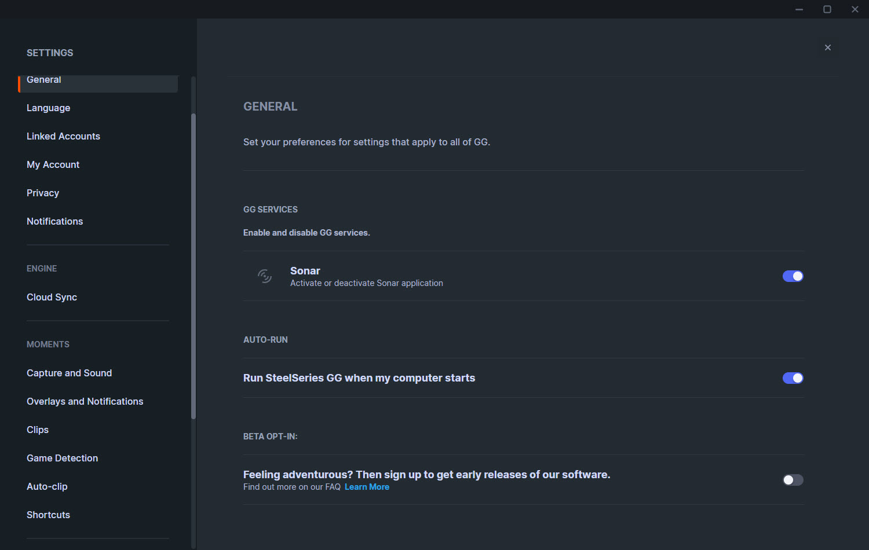This screenshot has height=550, width=869.
Task: Click the sidebar vertical scrollbar
Action: click(x=193, y=266)
